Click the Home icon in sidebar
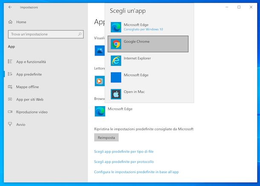The image size is (260, 186). (10, 22)
